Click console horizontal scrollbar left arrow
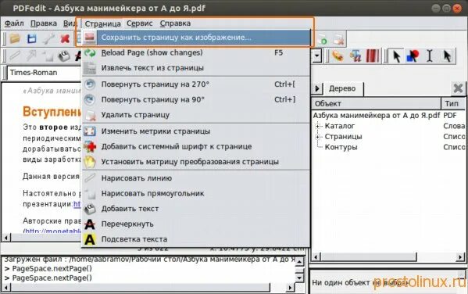Screen dimensions: 468x294 [x=6, y=288]
